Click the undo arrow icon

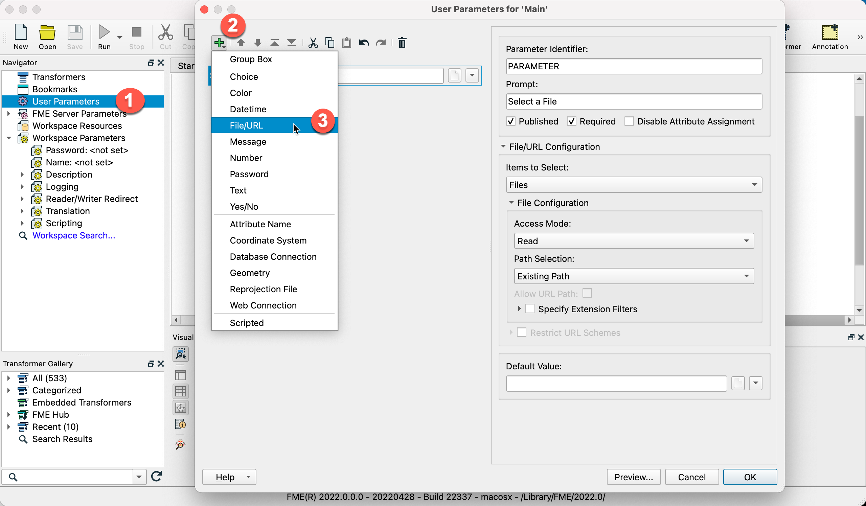(364, 43)
